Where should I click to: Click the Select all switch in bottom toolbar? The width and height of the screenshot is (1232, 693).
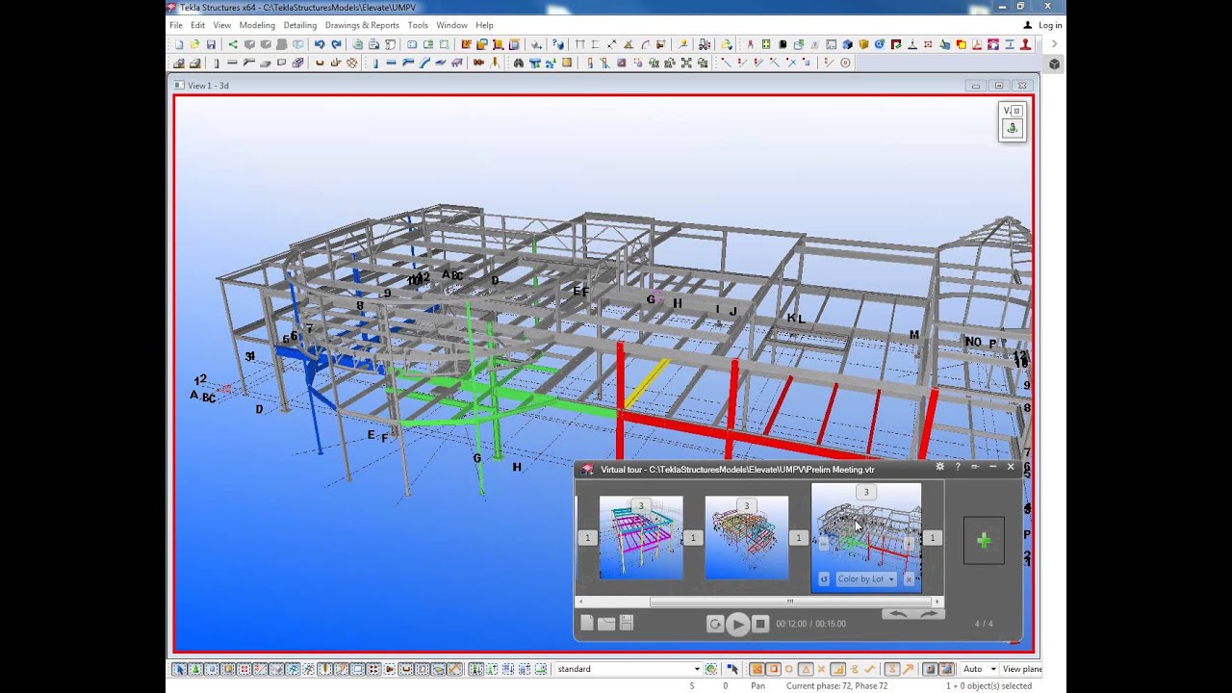point(180,669)
